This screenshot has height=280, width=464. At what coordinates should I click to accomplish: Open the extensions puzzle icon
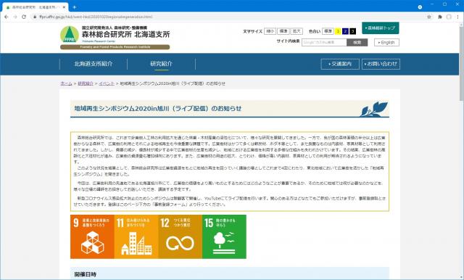pos(440,17)
